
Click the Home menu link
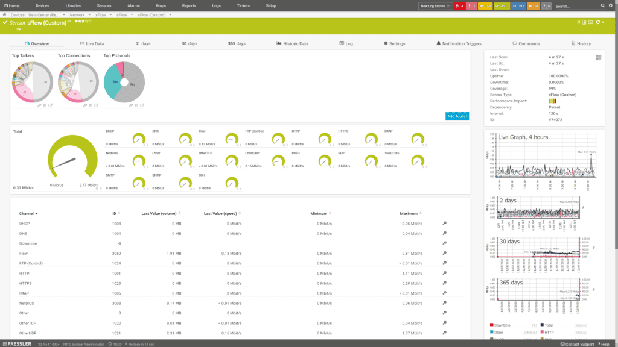pos(12,6)
